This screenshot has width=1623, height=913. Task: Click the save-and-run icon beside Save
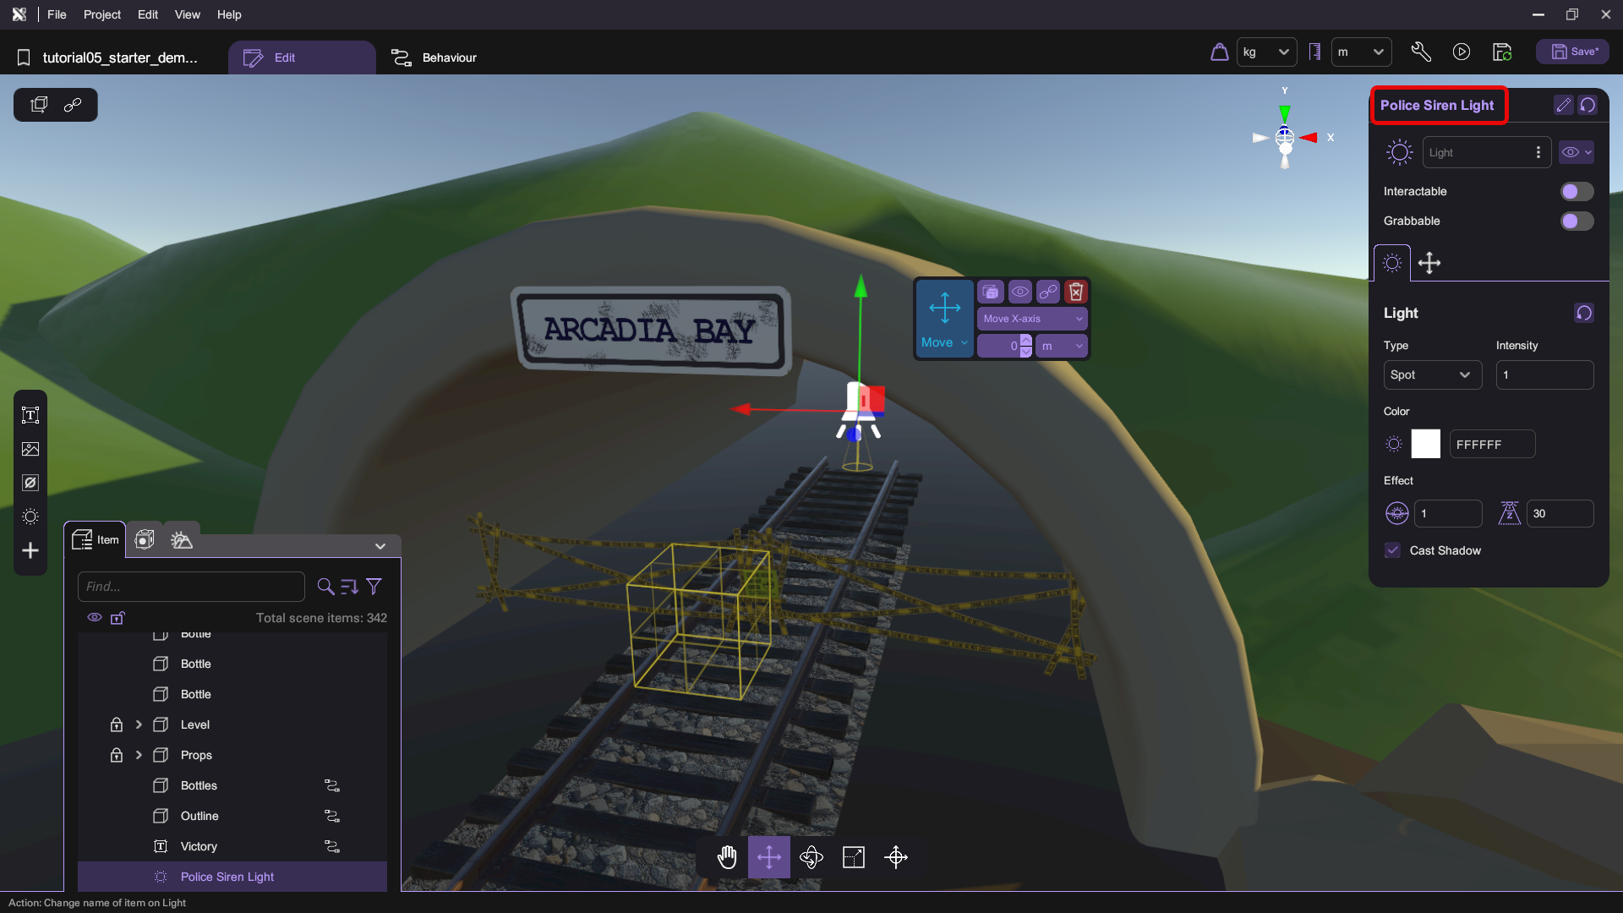[x=1502, y=52]
